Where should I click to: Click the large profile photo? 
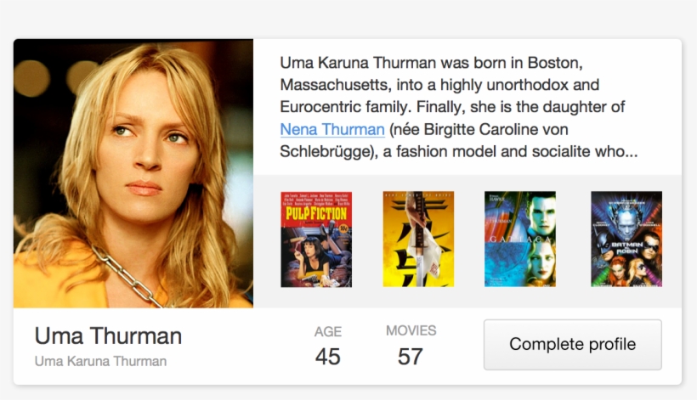(133, 173)
